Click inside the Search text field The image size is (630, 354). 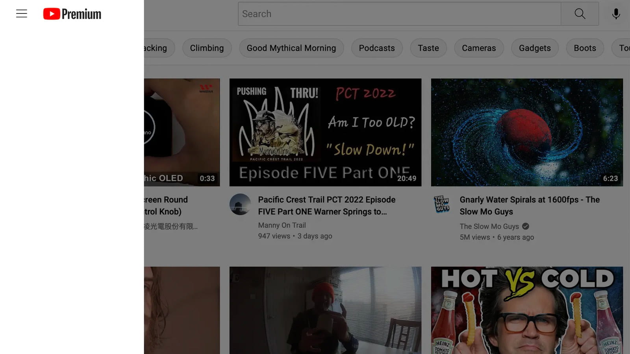tap(399, 14)
